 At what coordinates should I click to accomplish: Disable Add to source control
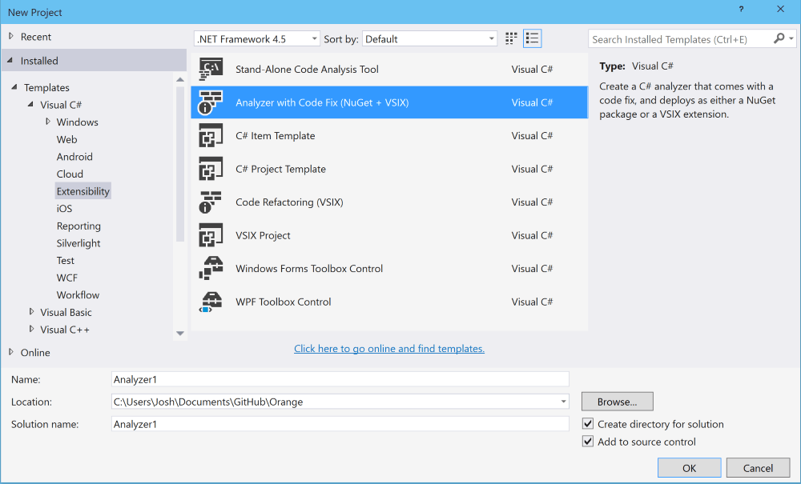[587, 441]
